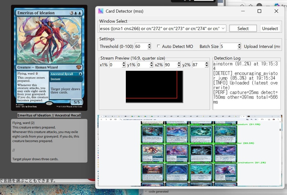Decrease x2% with the down arrow

pos(179,66)
